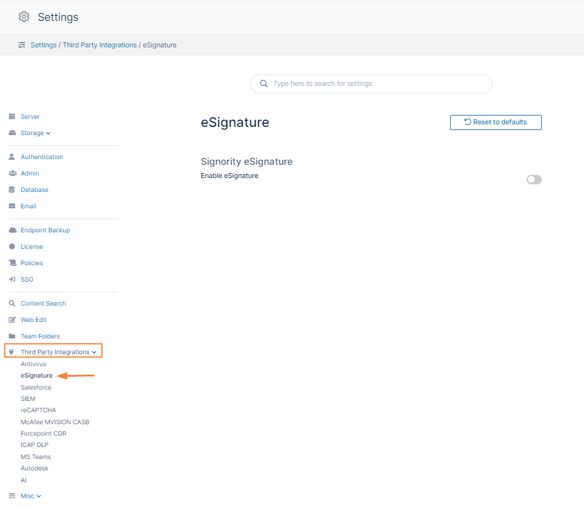Click the Team Folders folder icon
The width and height of the screenshot is (584, 507).
click(x=12, y=337)
